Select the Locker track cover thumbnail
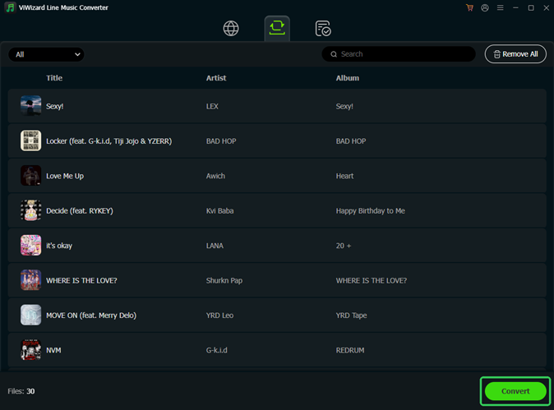The width and height of the screenshot is (554, 410). point(30,141)
